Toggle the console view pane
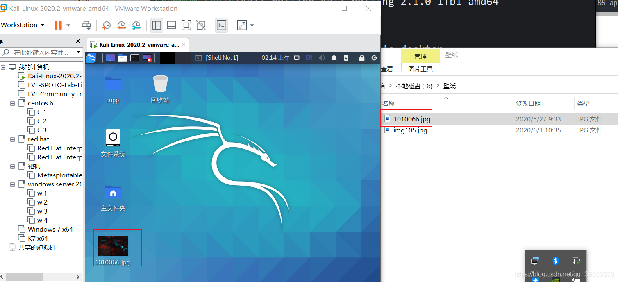This screenshot has height=282, width=618. (x=221, y=25)
